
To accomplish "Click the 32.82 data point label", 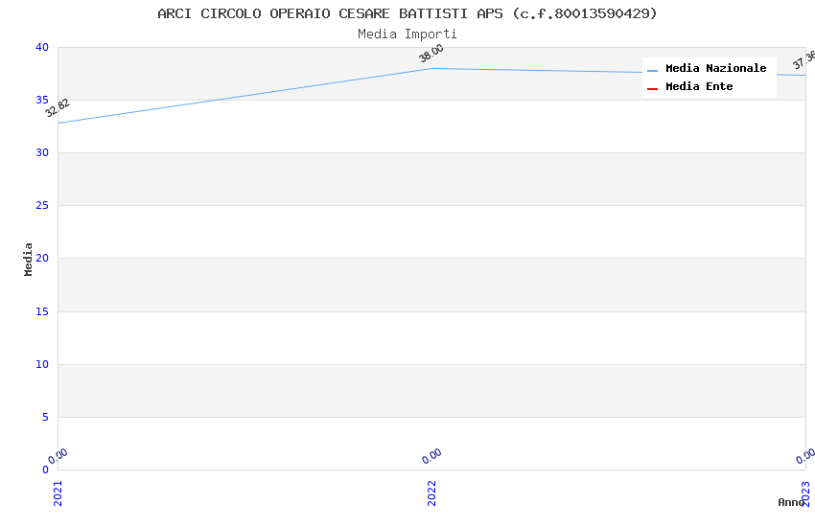I will tap(58, 108).
